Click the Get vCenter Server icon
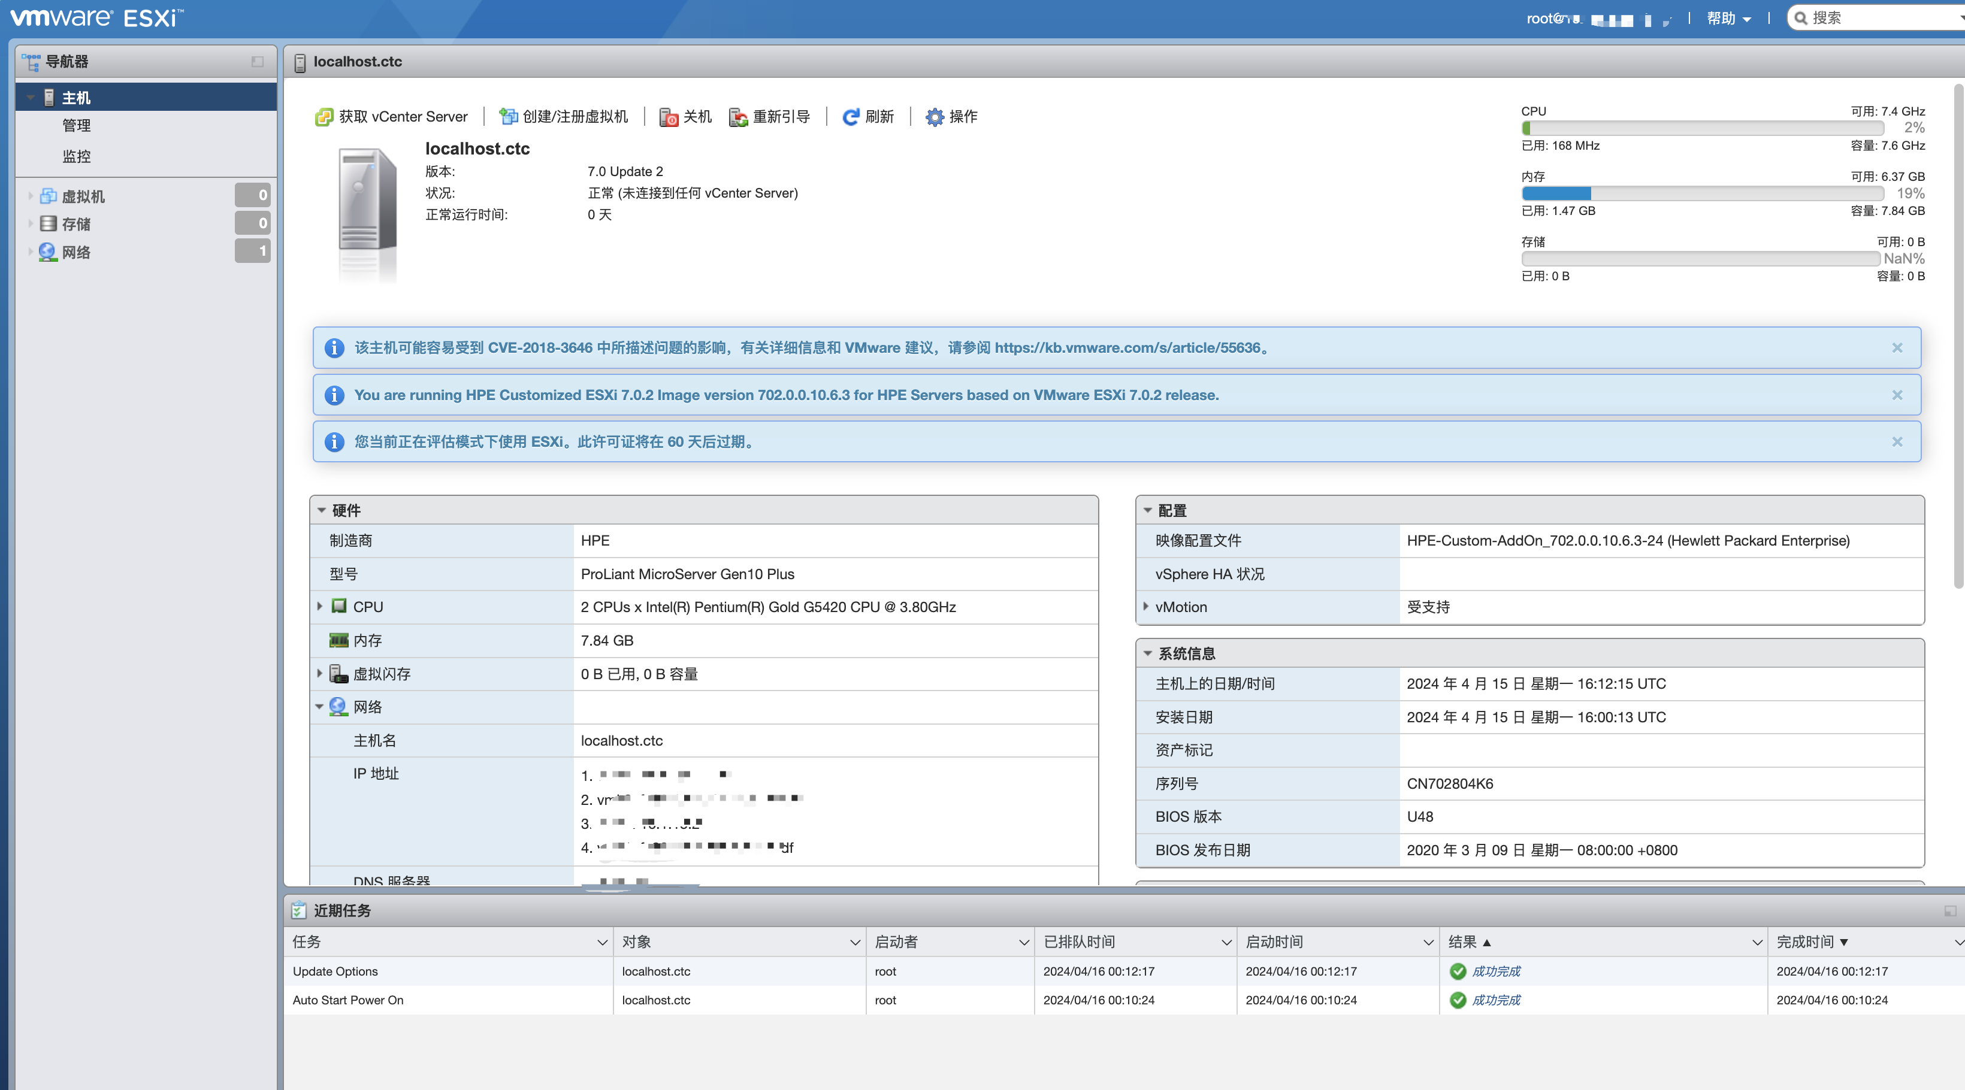Viewport: 1965px width, 1090px height. [x=324, y=117]
